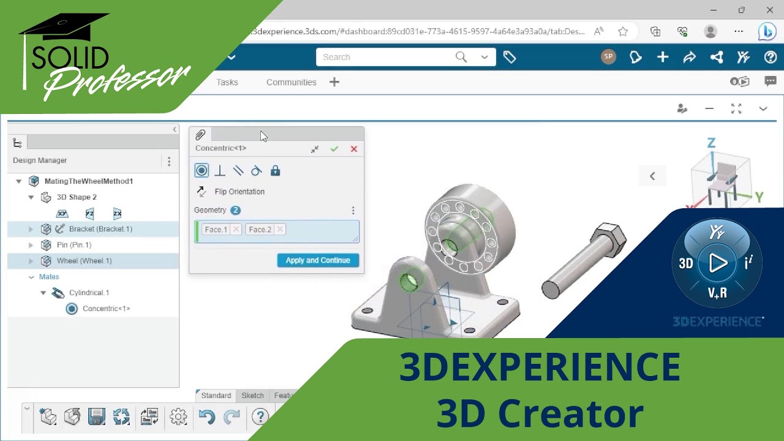
Task: Select Bracket (Bracket.1) tree row
Action: (x=93, y=229)
